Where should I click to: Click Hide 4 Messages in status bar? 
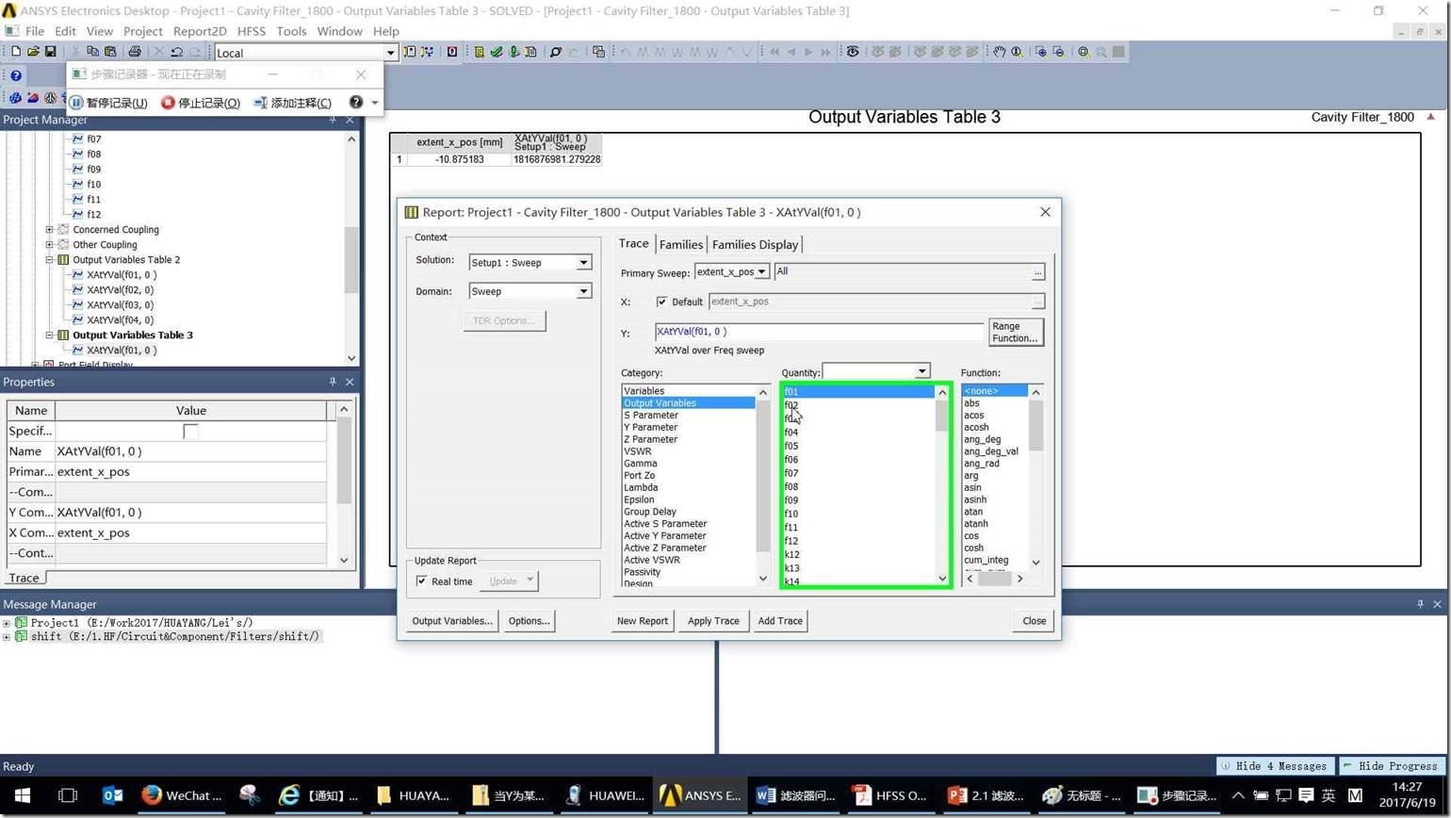point(1276,766)
